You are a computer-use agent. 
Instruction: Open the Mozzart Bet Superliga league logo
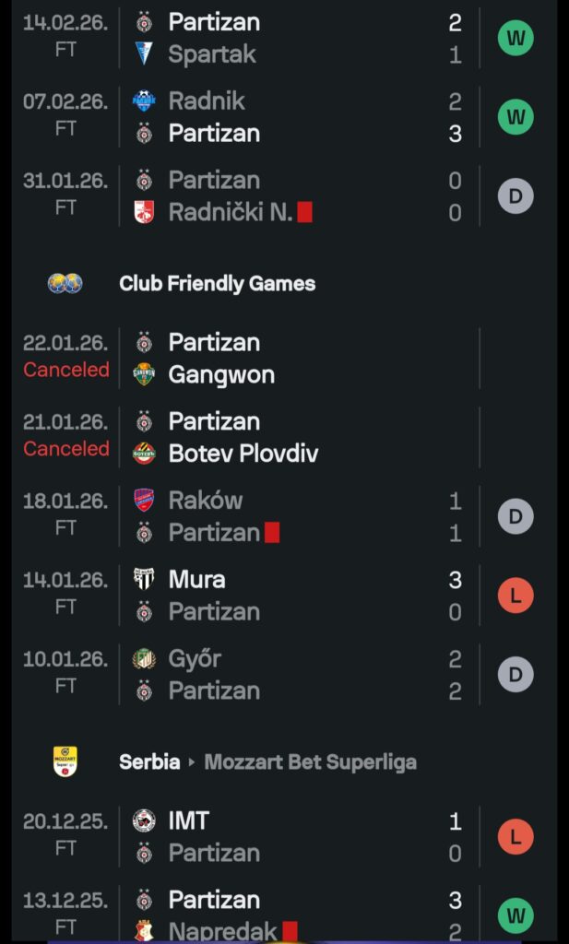pos(65,761)
